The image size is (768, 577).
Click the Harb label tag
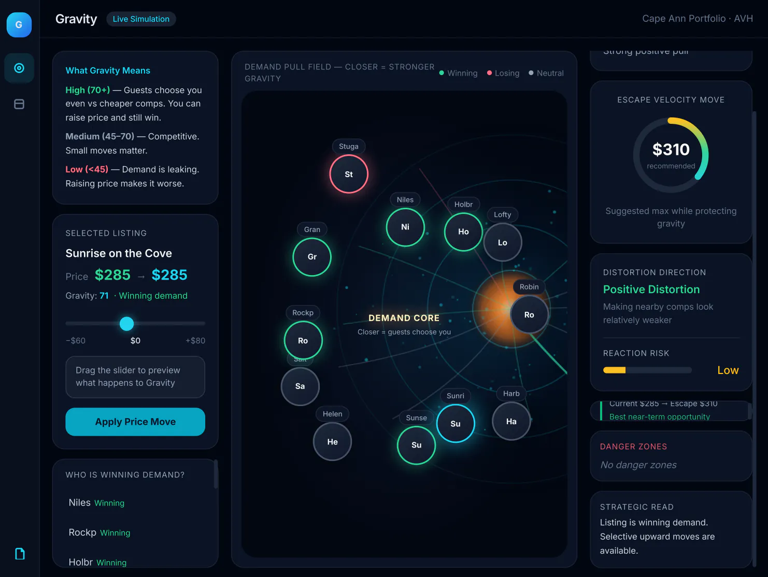(511, 393)
